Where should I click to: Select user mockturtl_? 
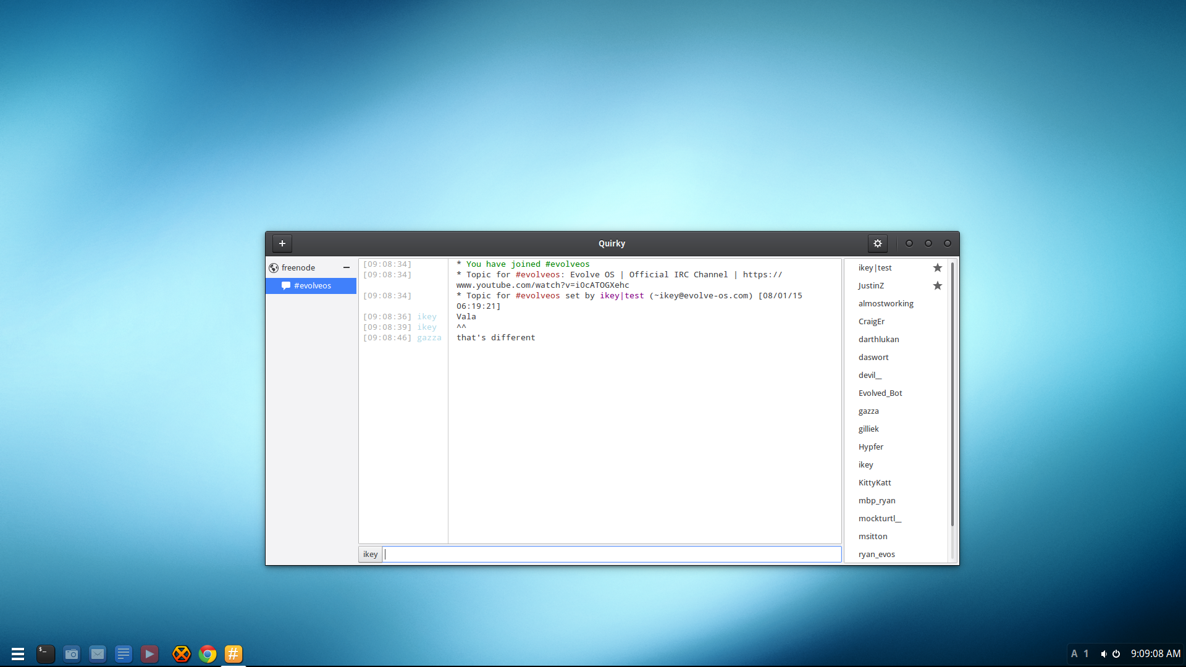(x=880, y=518)
